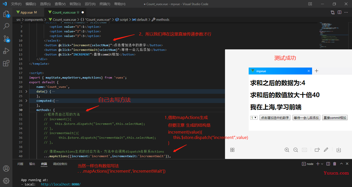Image resolution: width=352 pixels, height=187 pixels.
Task: Click the line number 30 gutter
Action: point(21,110)
